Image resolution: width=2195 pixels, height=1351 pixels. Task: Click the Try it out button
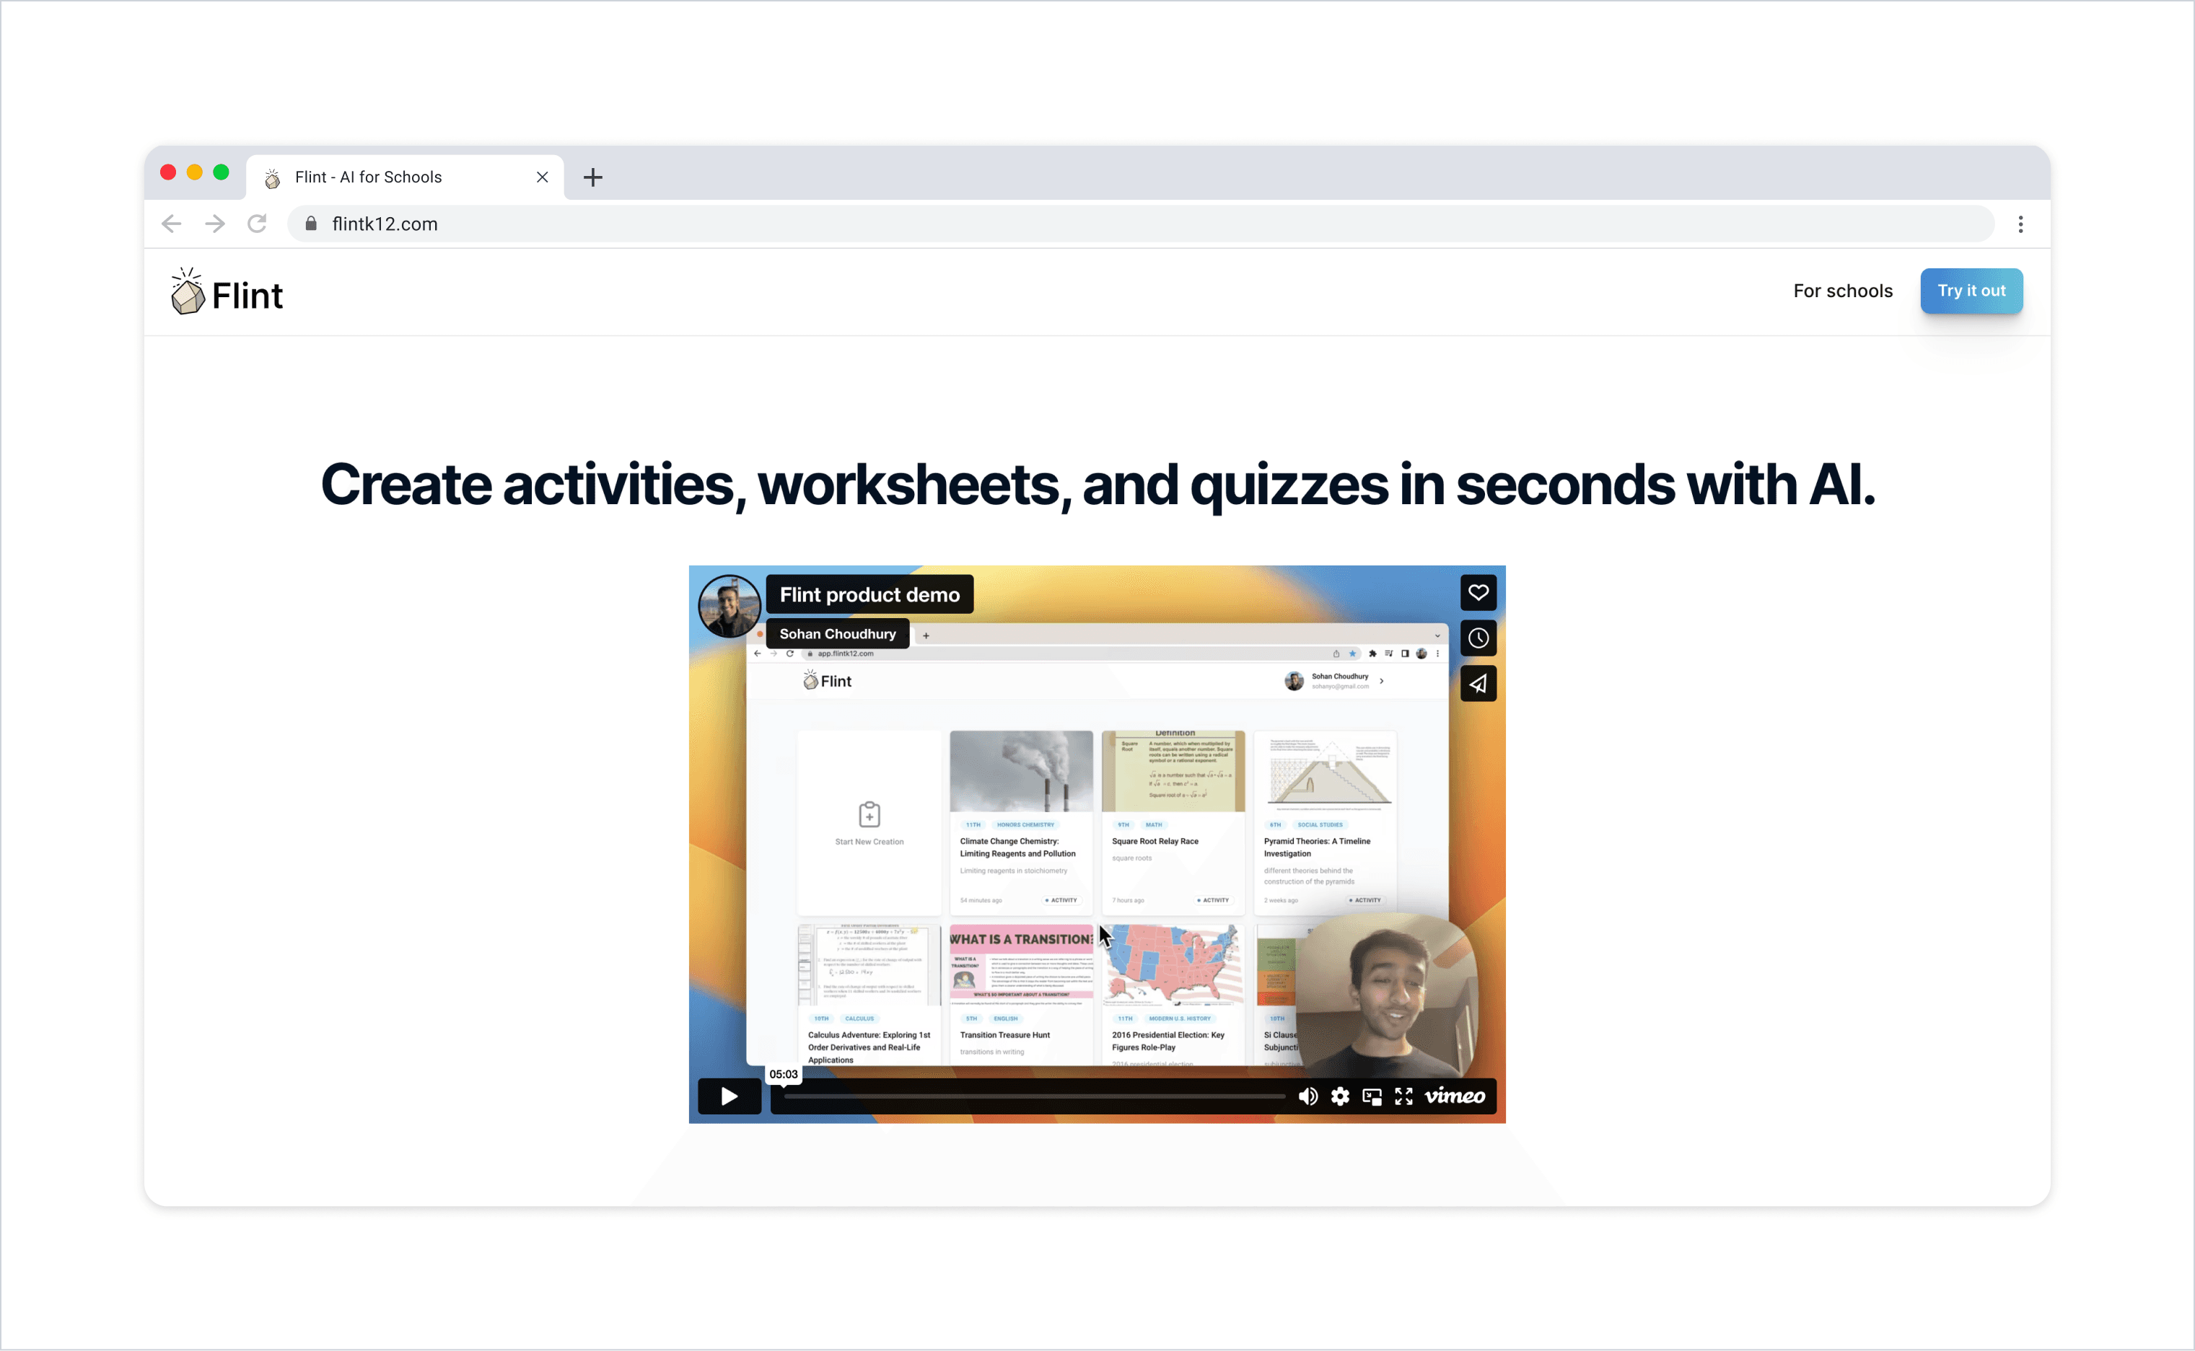pyautogui.click(x=1971, y=291)
